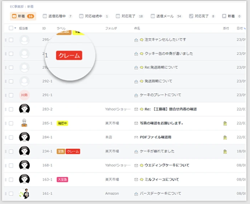Image resolution: width=250 pixels, height=204 pixels.
Task: Switch to 対応完了 tab showing 8
Action: pos(202,16)
